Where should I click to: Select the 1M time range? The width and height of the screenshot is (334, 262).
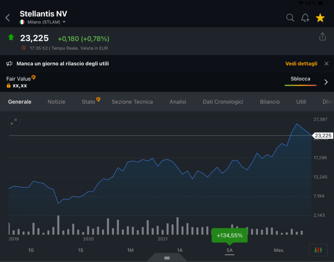point(130,250)
